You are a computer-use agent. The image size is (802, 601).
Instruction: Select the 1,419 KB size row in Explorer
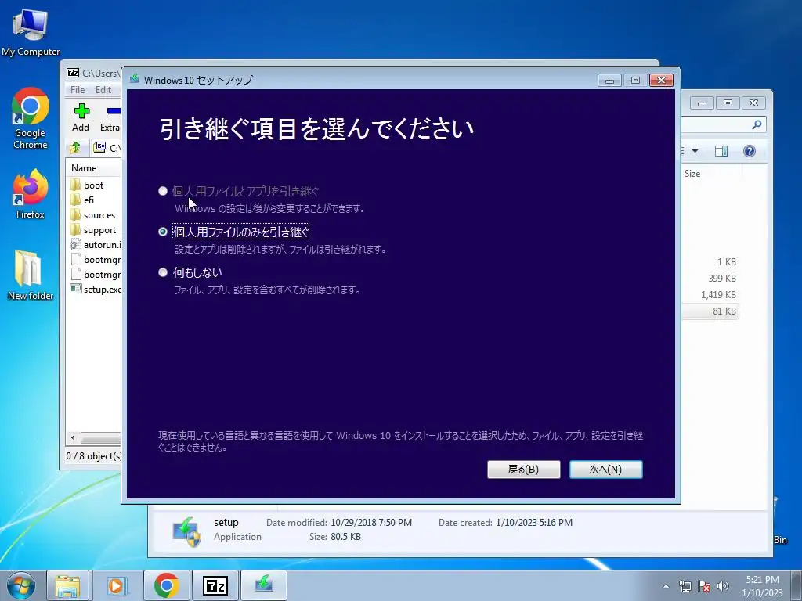click(718, 294)
